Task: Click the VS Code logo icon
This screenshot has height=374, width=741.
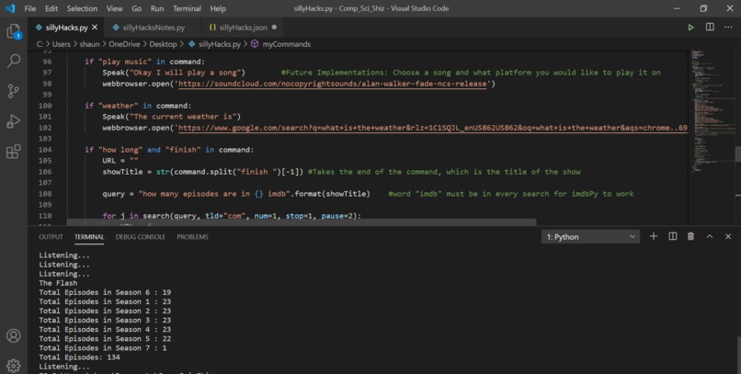Action: click(10, 8)
